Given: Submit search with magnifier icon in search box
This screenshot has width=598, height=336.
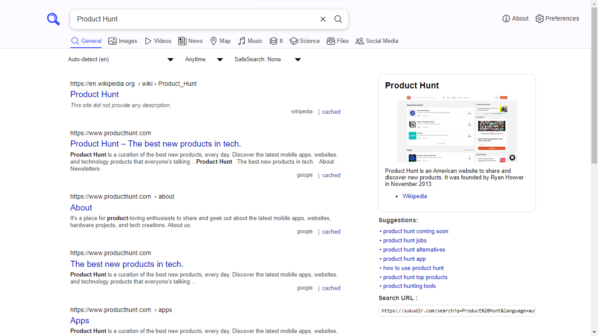Looking at the screenshot, I should pyautogui.click(x=338, y=19).
